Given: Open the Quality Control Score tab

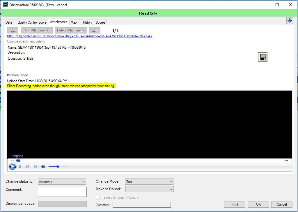Looking at the screenshot, I should pyautogui.click(x=32, y=22).
